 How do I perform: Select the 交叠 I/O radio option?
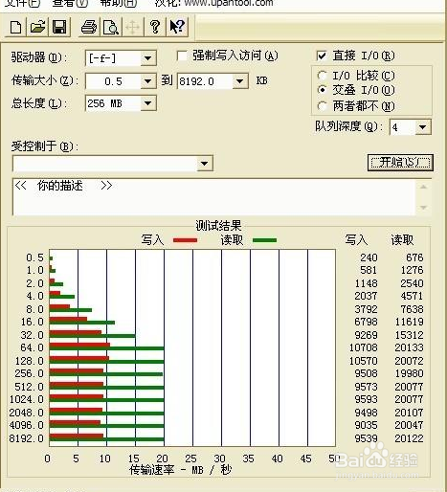(322, 90)
